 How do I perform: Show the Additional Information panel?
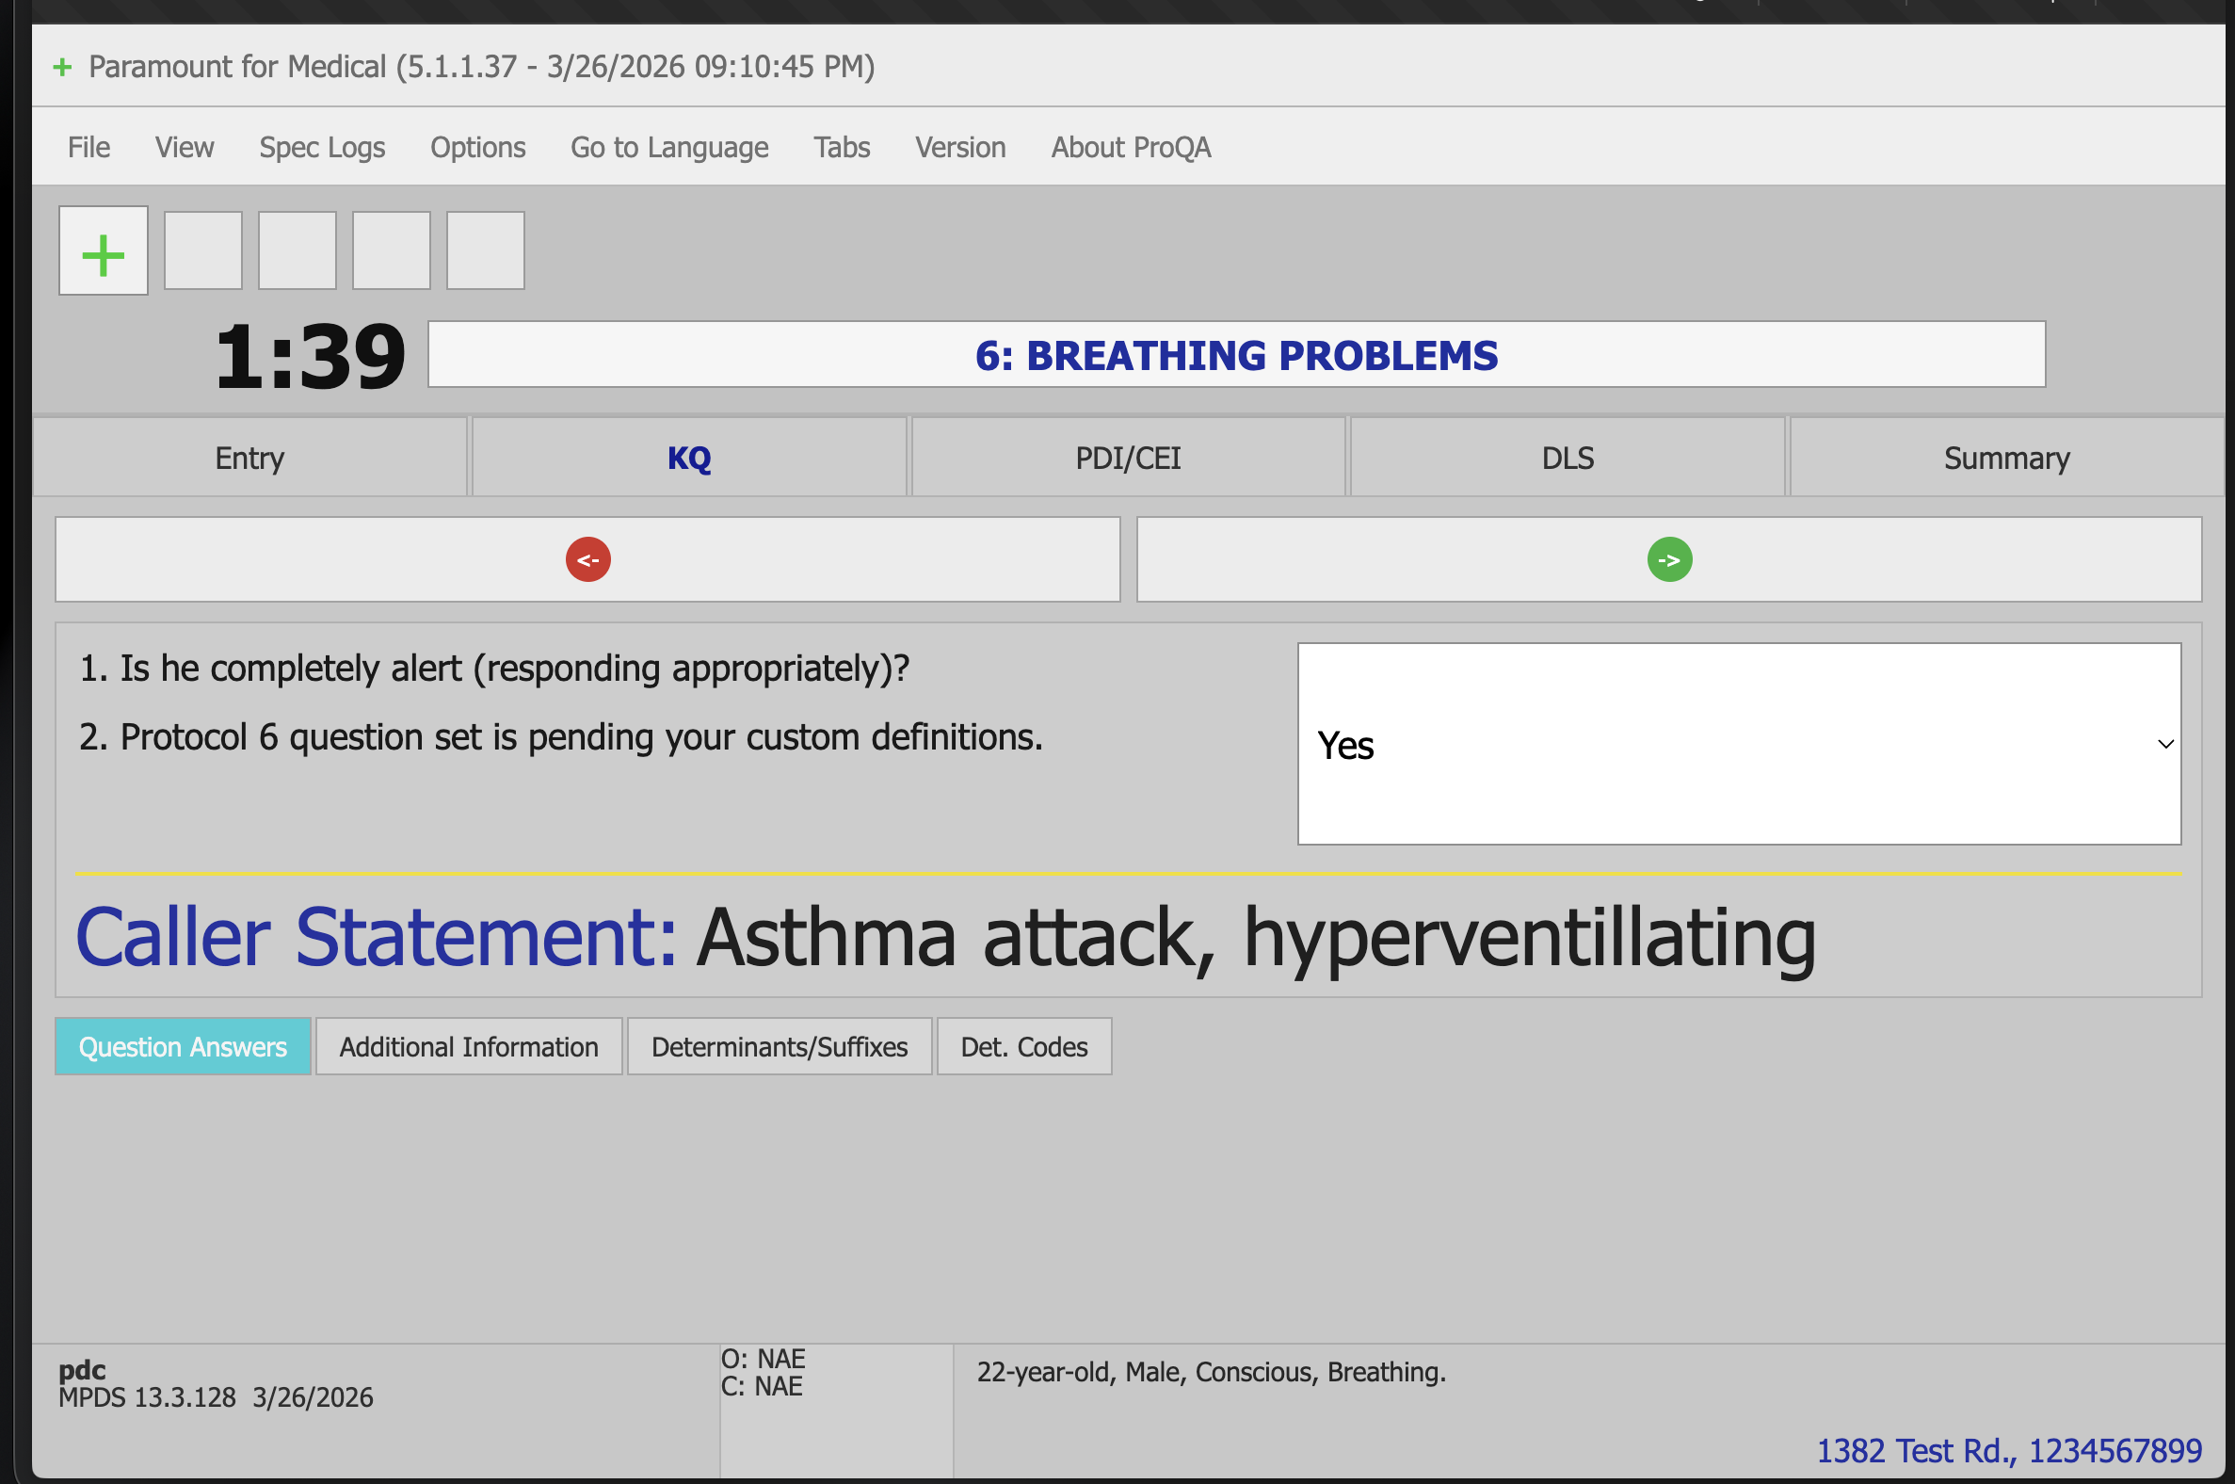pyautogui.click(x=469, y=1047)
